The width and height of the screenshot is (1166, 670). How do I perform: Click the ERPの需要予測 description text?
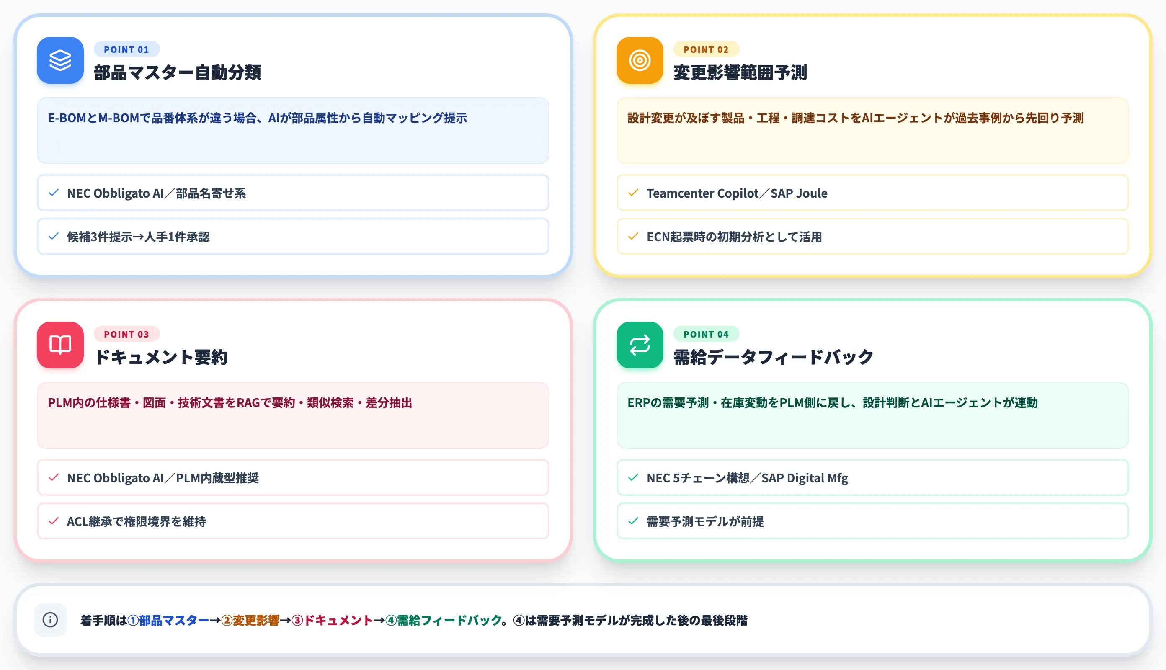[832, 403]
